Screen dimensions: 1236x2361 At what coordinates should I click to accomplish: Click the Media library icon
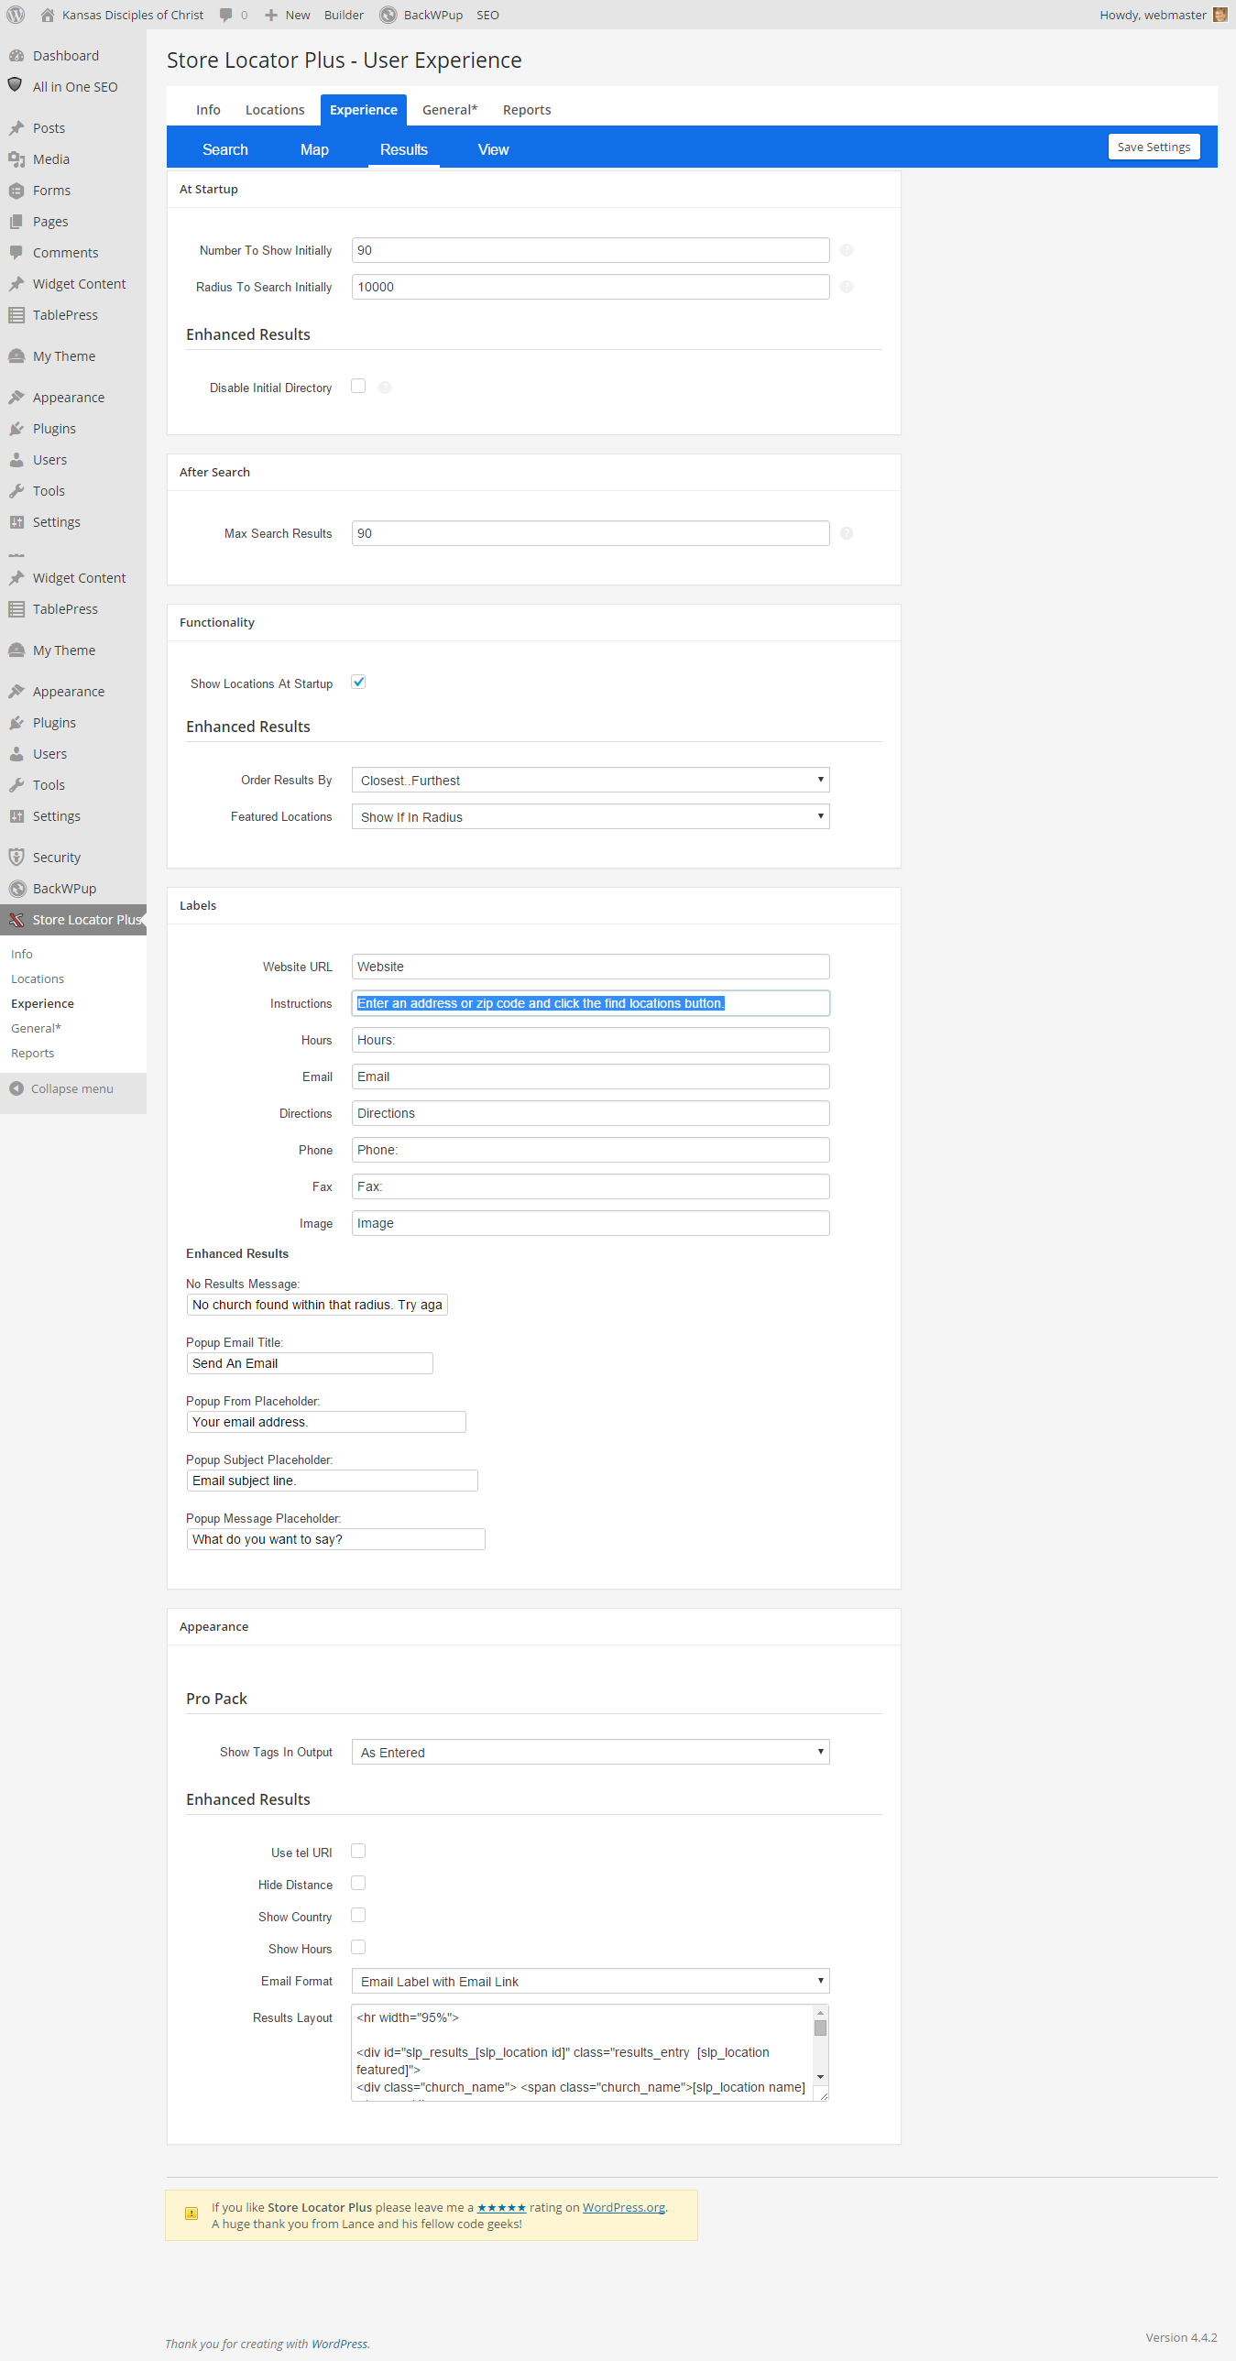(16, 159)
